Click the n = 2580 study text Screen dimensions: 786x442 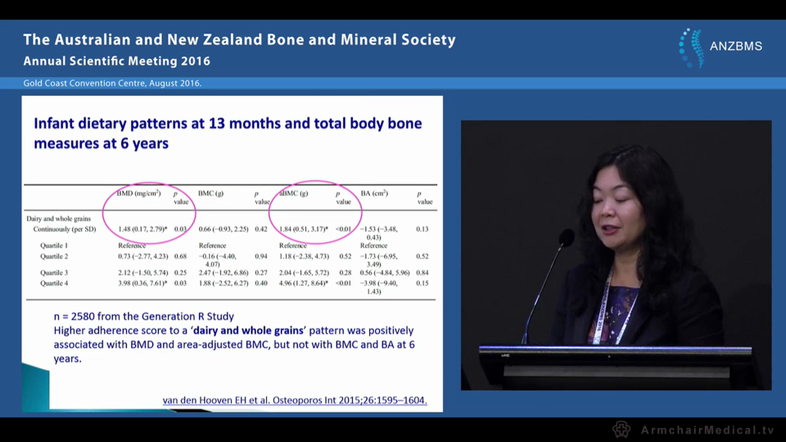pos(144,316)
